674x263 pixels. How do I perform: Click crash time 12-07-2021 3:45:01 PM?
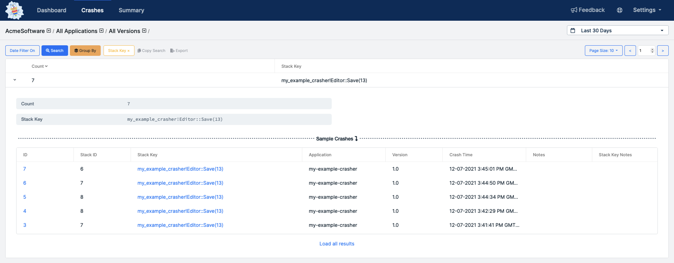click(x=483, y=169)
